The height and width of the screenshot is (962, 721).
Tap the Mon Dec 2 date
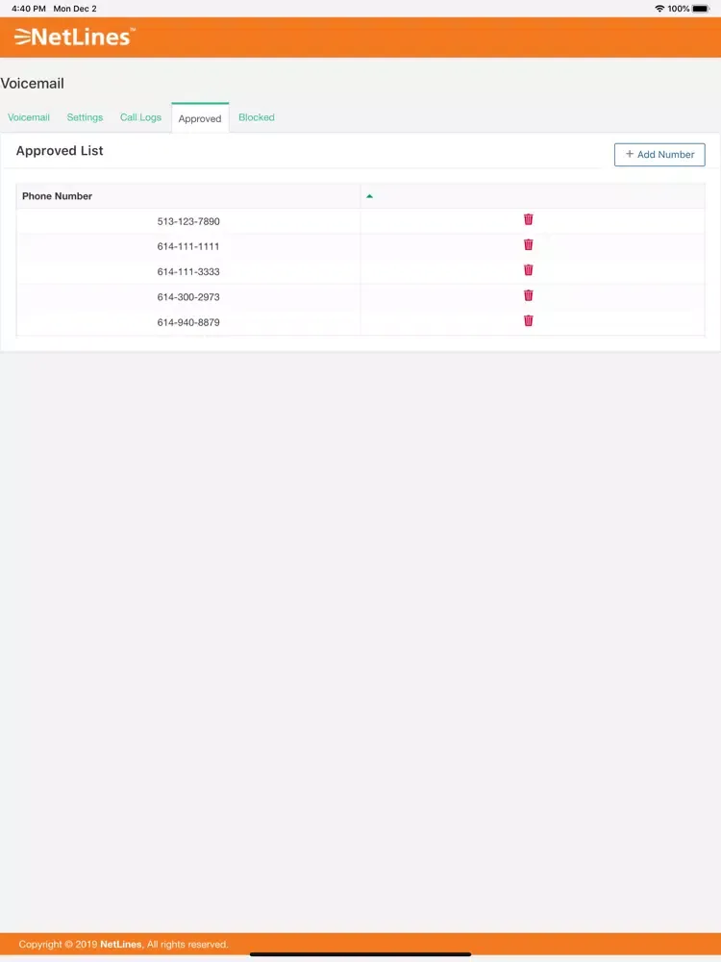(75, 9)
